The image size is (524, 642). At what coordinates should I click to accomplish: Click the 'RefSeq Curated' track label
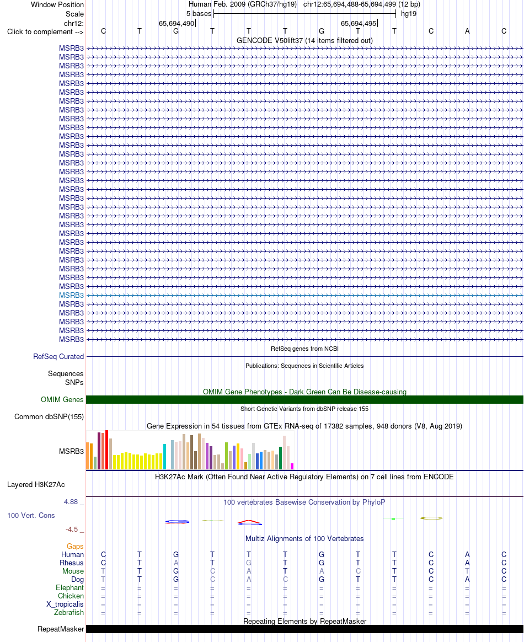click(58, 357)
